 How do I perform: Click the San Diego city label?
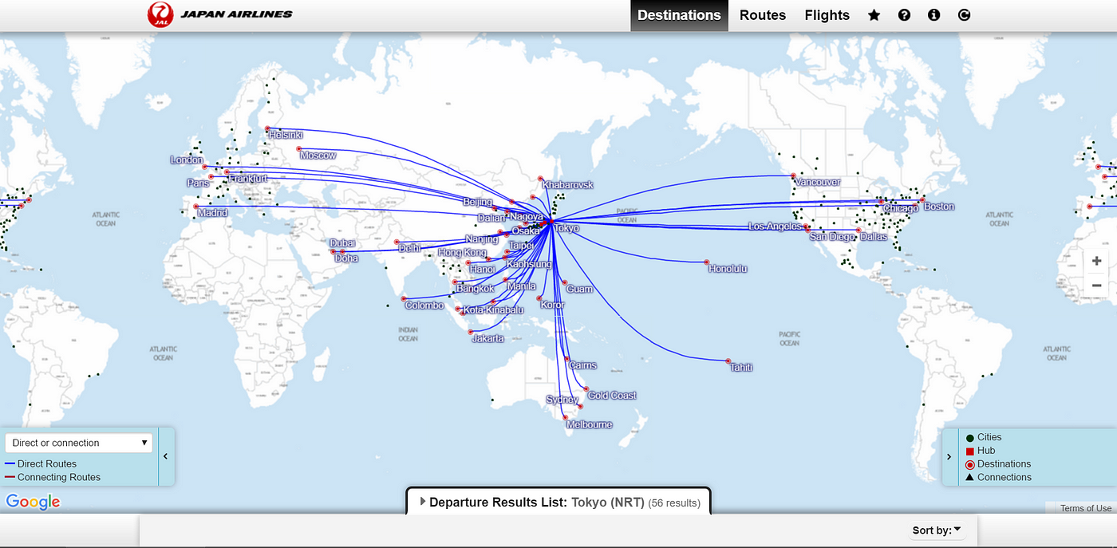click(832, 237)
